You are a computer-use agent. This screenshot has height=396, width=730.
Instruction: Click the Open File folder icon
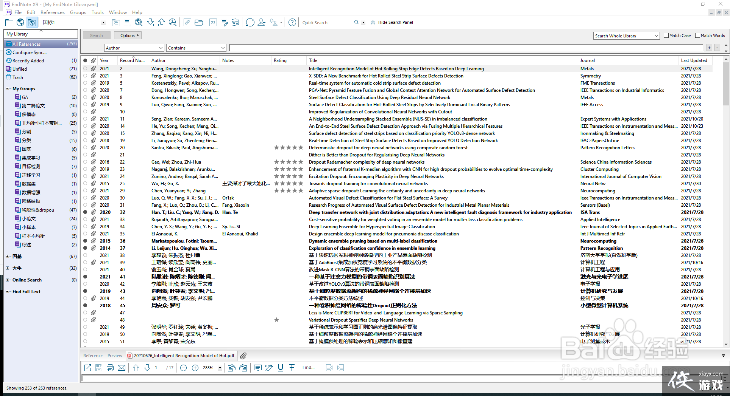pyautogui.click(x=199, y=23)
